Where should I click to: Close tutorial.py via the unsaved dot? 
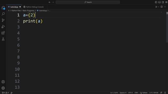(x=20, y=7)
